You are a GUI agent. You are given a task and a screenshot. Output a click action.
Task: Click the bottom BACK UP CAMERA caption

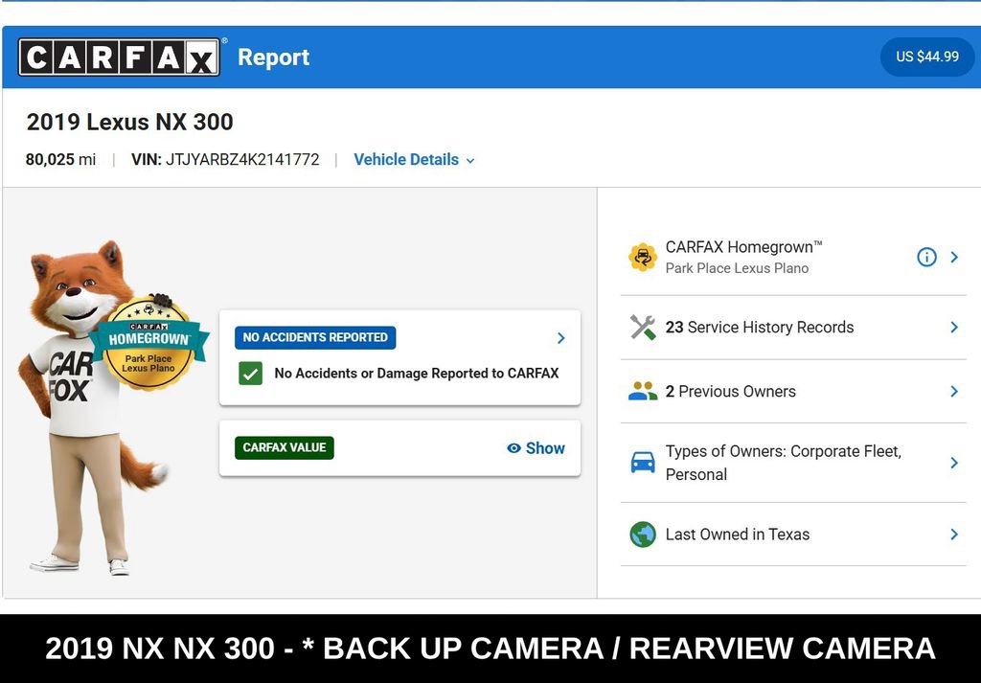[490, 648]
